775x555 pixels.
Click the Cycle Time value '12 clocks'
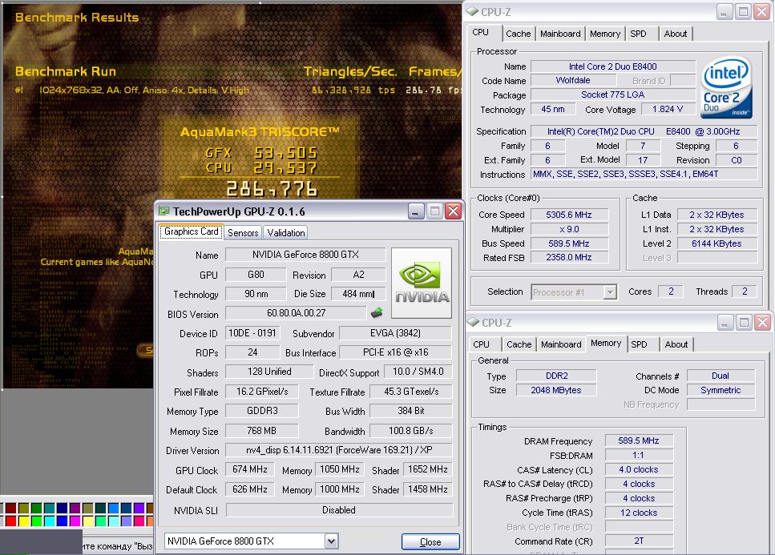(639, 513)
